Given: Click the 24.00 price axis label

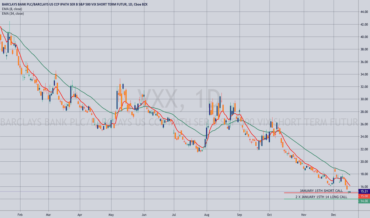Looking at the screenshot, I should point(364,136).
